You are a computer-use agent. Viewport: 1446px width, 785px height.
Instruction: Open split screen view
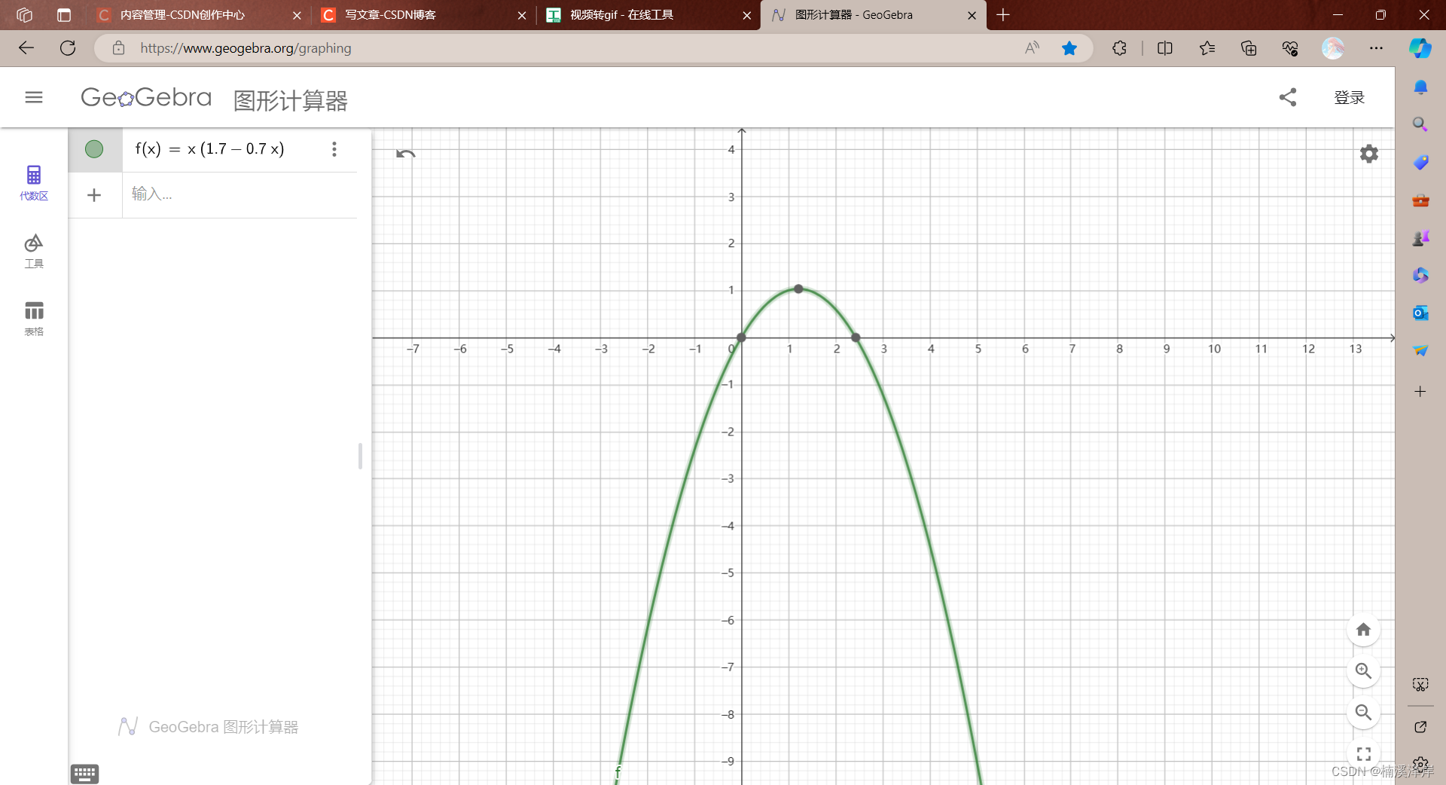(x=1164, y=48)
